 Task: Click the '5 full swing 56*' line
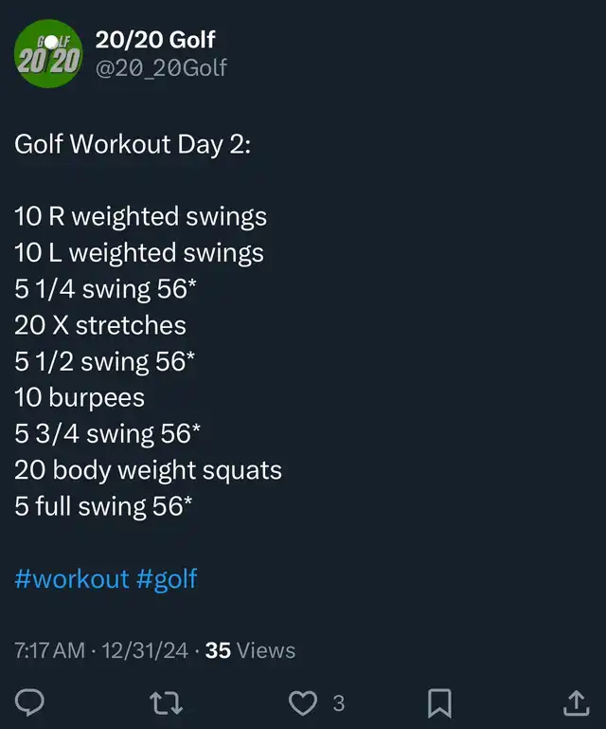pyautogui.click(x=103, y=505)
